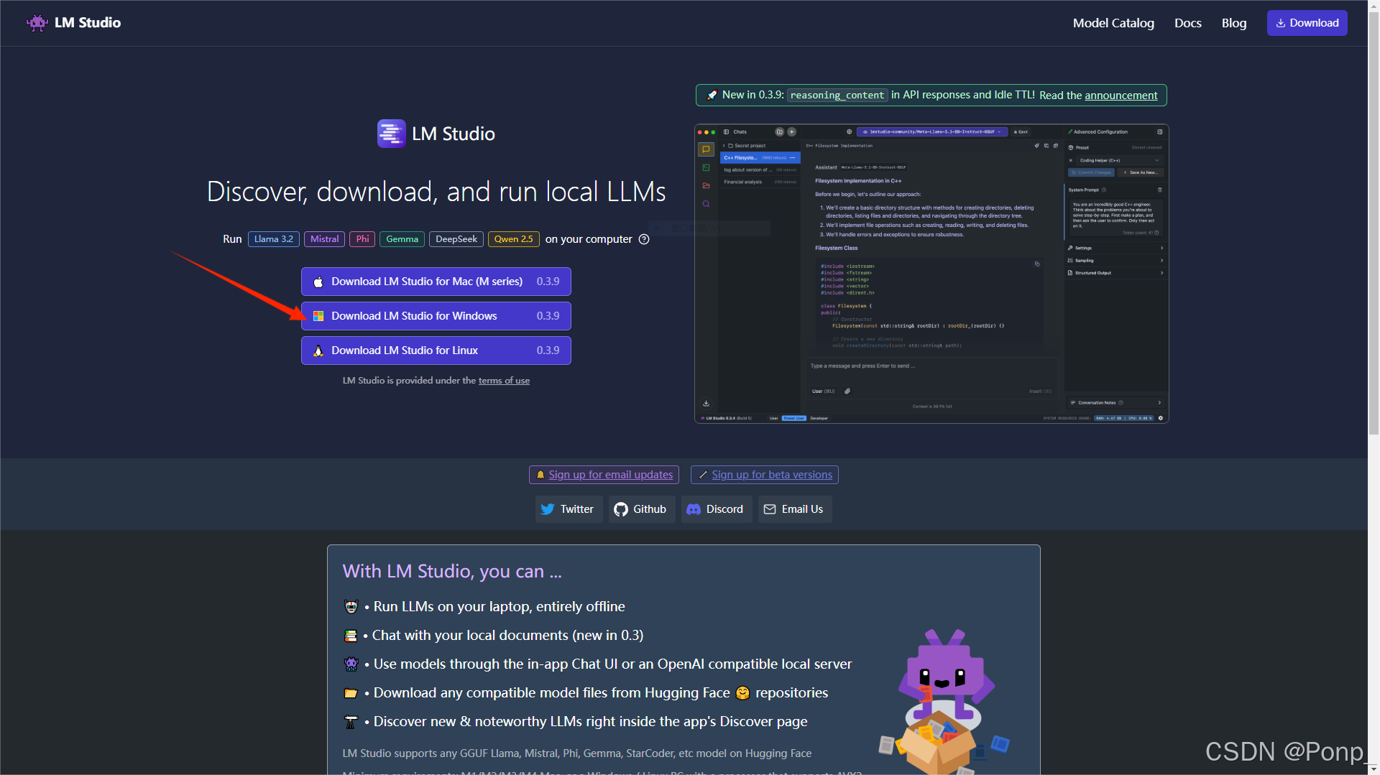1380x775 pixels.
Task: Download LM Studio for Windows
Action: coord(436,316)
